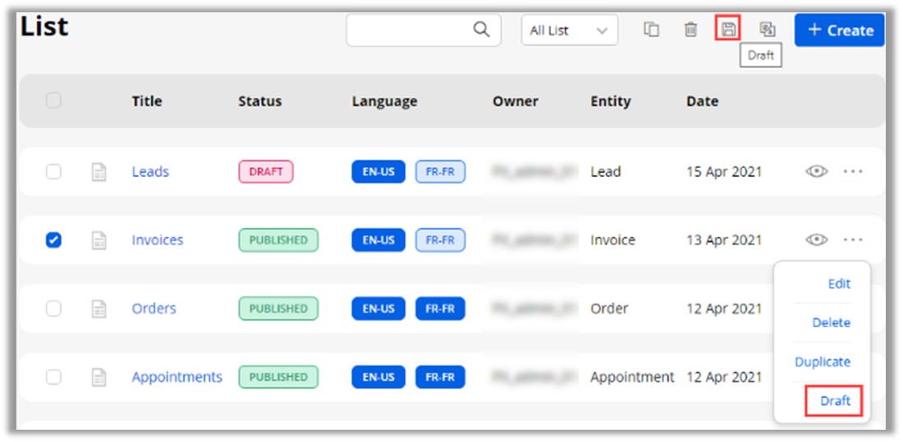
Task: Uncheck the Invoices row checkbox
Action: pyautogui.click(x=53, y=240)
